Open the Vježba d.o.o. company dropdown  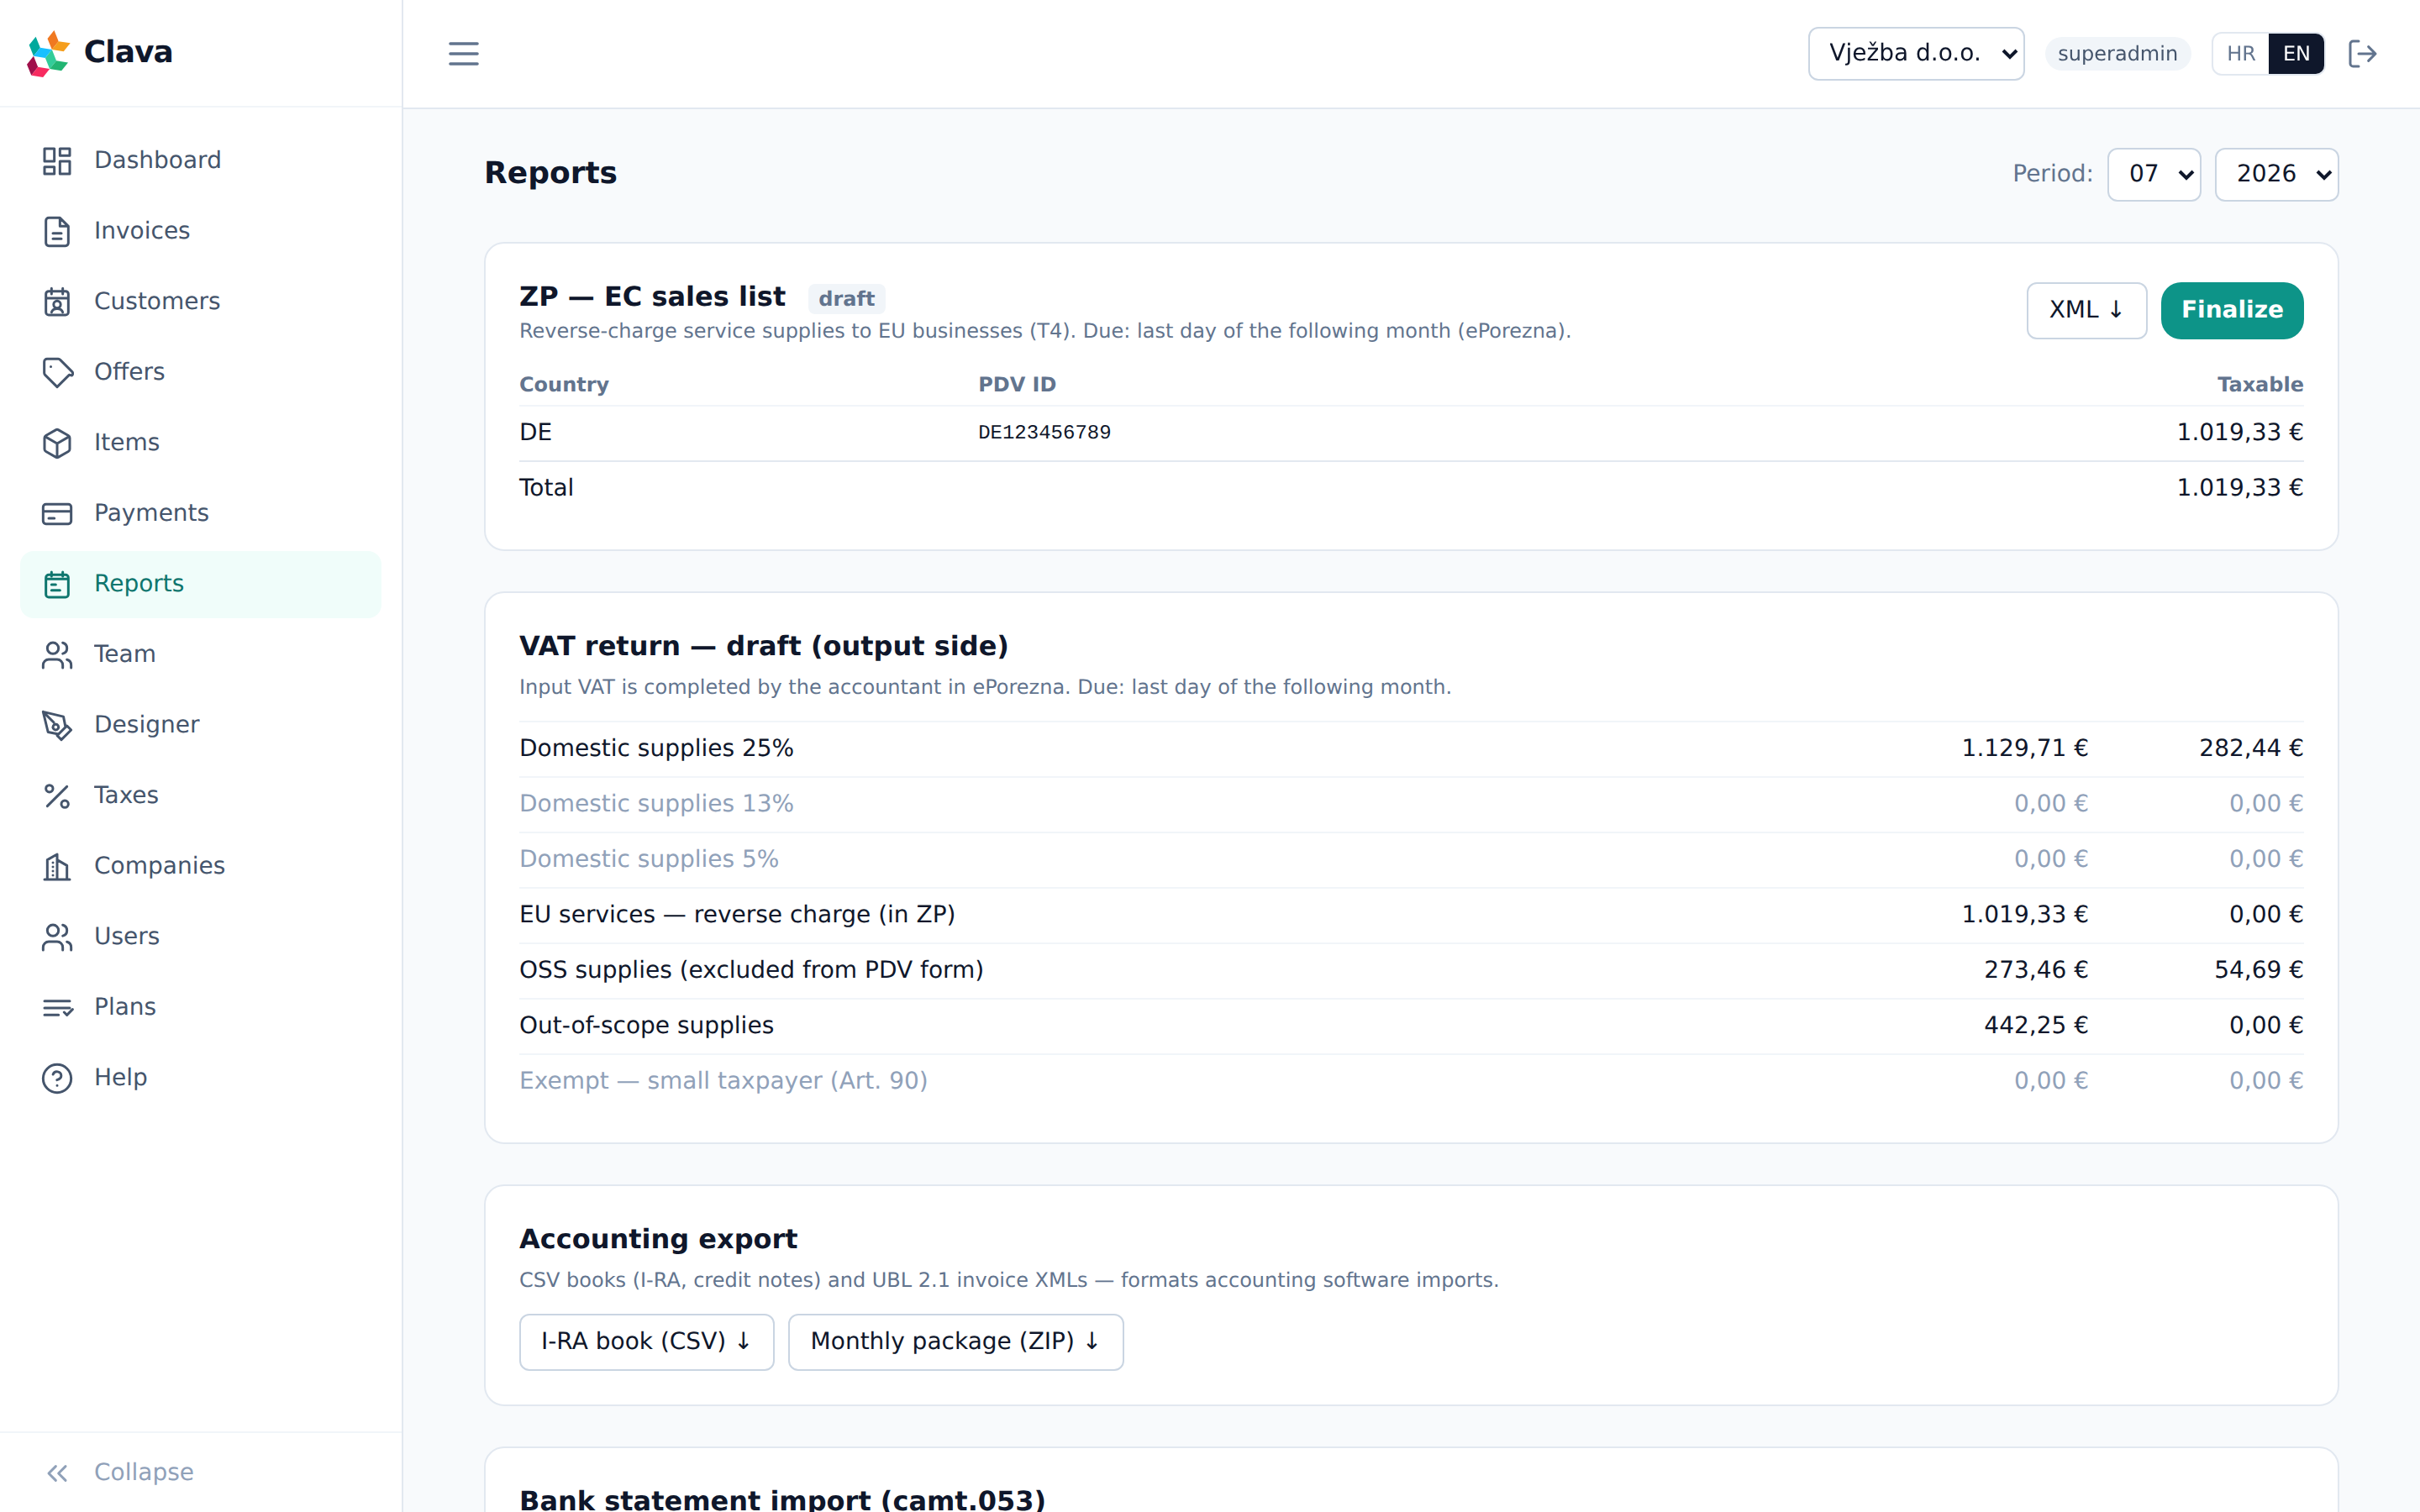(1916, 53)
